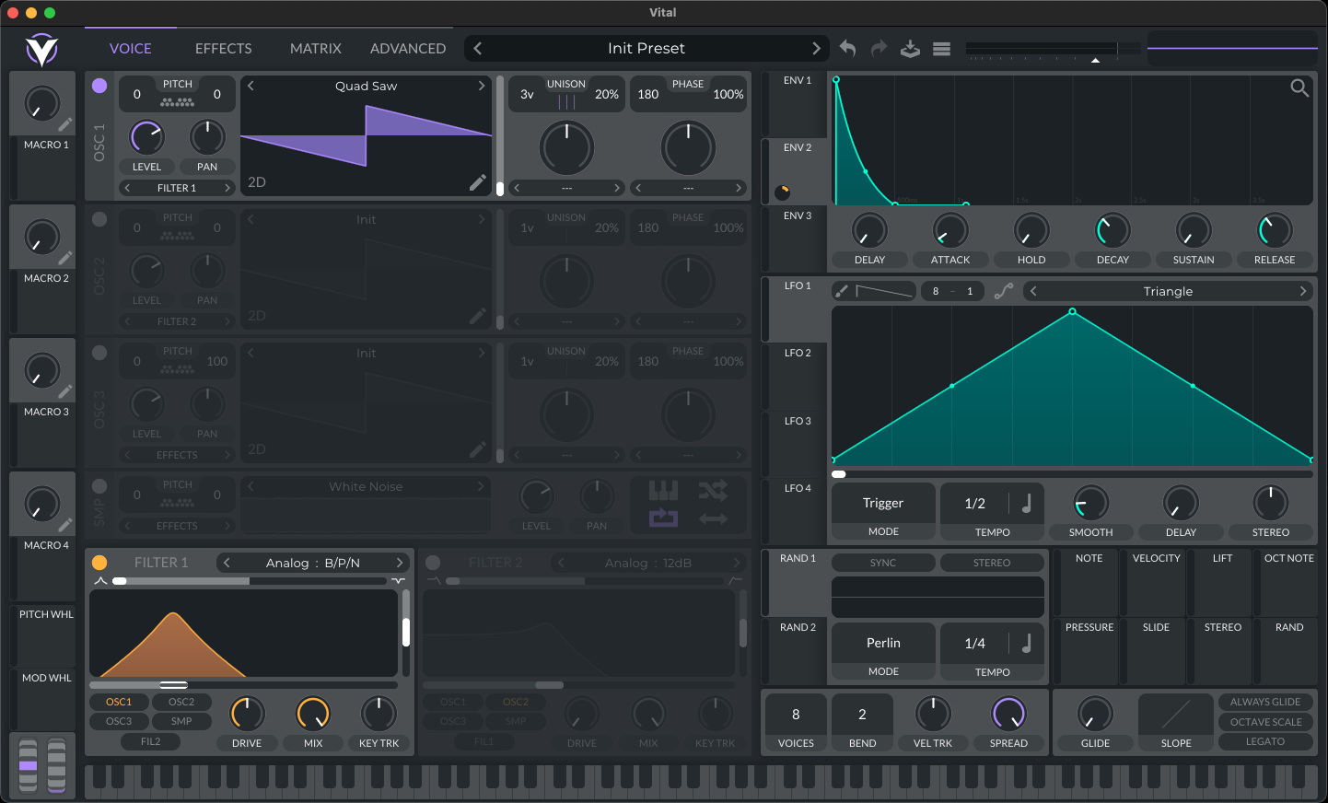Click the Filter 1 low-cut shape icon
This screenshot has height=803, width=1328.
tap(100, 581)
